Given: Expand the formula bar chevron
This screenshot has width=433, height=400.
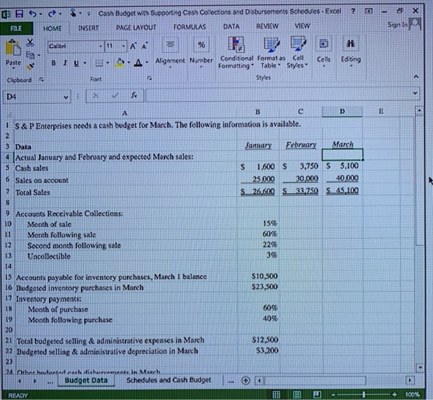Looking at the screenshot, I should (415, 93).
